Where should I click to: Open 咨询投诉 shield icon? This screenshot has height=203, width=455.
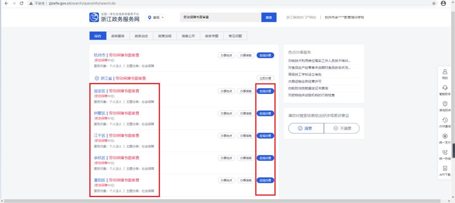click(x=445, y=104)
